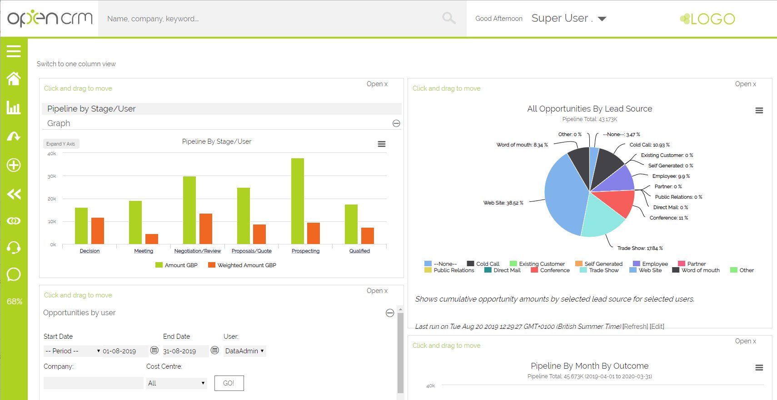777x400 pixels.
Task: Click Switch to one column view
Action: 76,64
